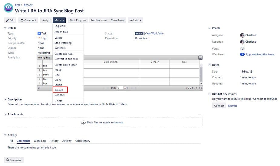This screenshot has height=166, width=280.
Task: Click Start Progress button
Action: 78,20
